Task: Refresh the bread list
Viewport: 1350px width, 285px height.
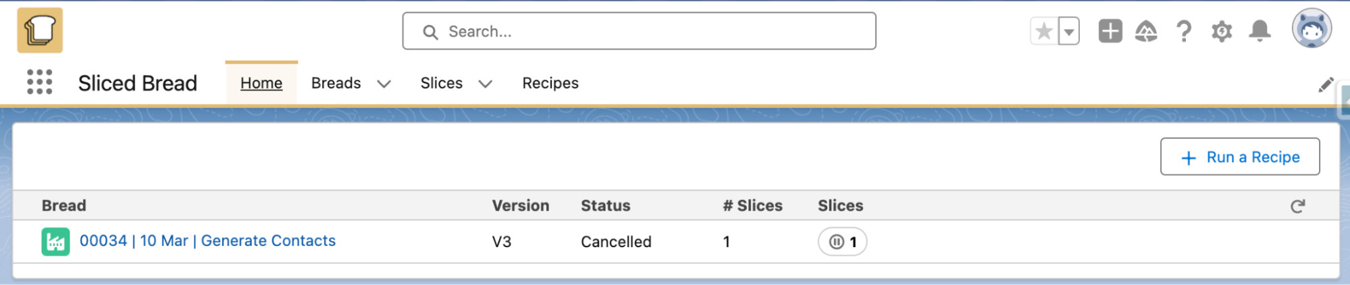Action: click(x=1297, y=206)
